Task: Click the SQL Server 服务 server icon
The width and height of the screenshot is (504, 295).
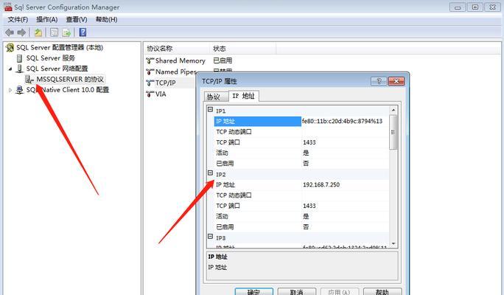Action: pos(20,58)
